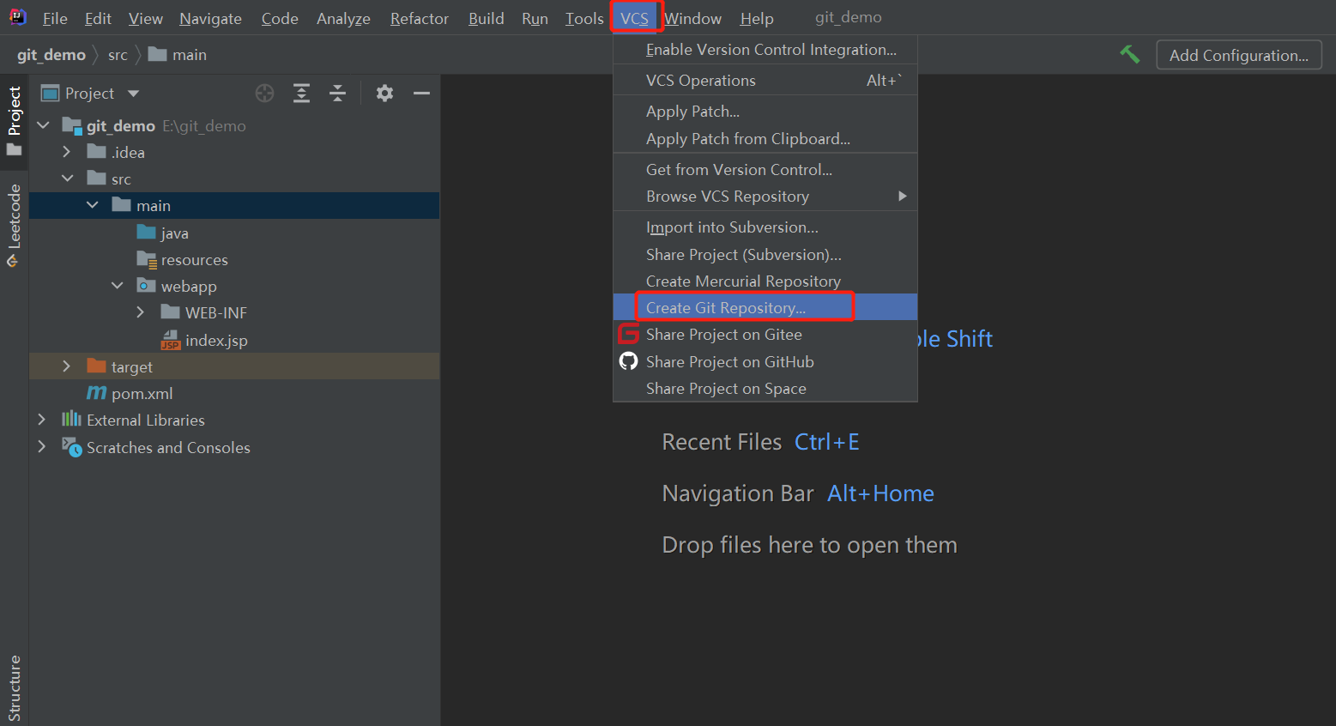Image resolution: width=1336 pixels, height=726 pixels.
Task: Open the Analyze menu
Action: pyautogui.click(x=343, y=18)
